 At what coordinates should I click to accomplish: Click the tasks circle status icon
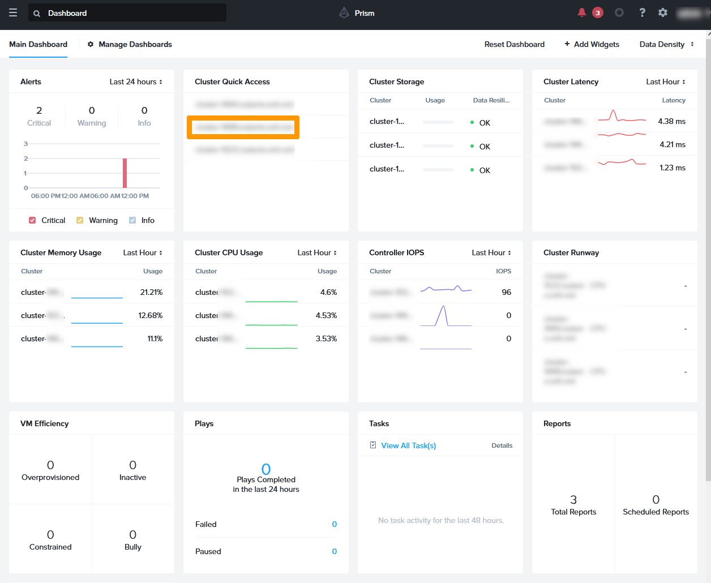[619, 12]
